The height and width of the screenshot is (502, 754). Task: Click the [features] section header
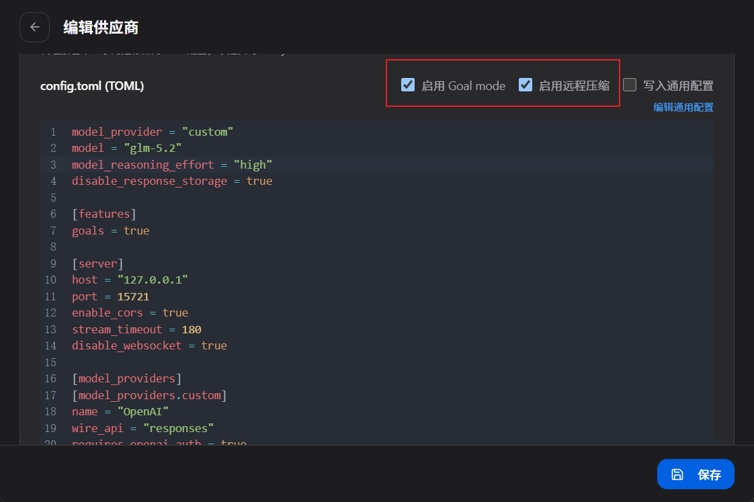coord(104,214)
